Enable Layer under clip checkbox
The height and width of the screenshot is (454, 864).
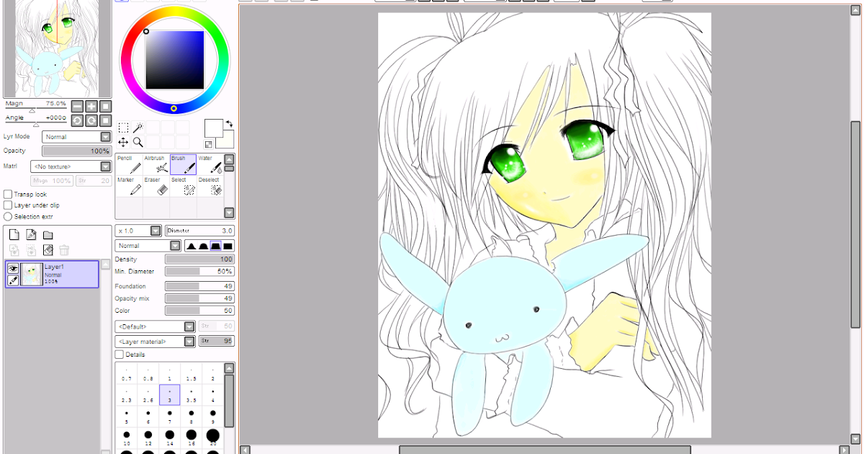pos(8,205)
